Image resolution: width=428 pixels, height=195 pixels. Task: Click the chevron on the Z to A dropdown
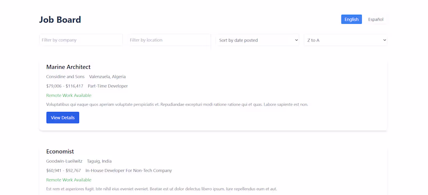[384, 40]
